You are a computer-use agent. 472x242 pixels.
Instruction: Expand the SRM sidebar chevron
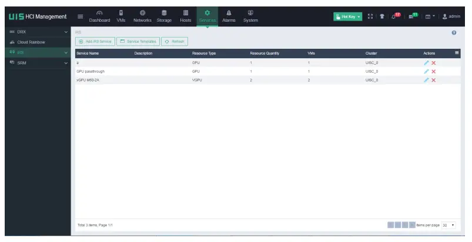click(x=66, y=63)
